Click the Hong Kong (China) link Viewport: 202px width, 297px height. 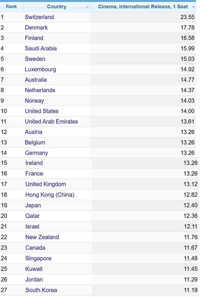50,195
